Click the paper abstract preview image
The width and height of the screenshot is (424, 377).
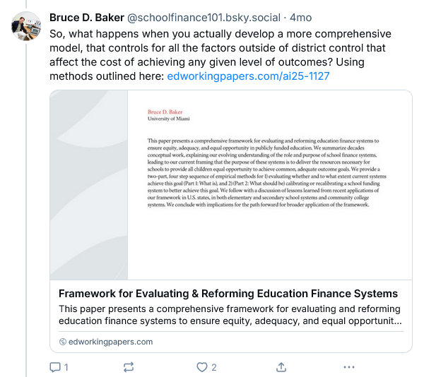[230, 185]
